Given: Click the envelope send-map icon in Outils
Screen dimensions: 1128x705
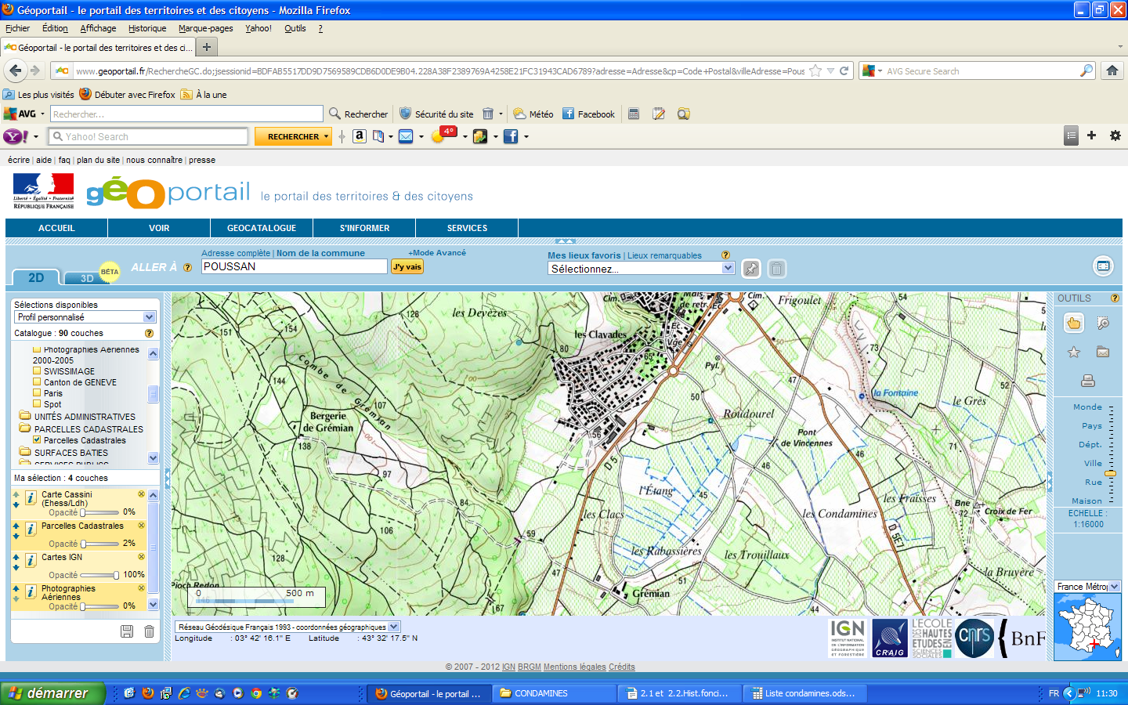Looking at the screenshot, I should [x=1103, y=352].
